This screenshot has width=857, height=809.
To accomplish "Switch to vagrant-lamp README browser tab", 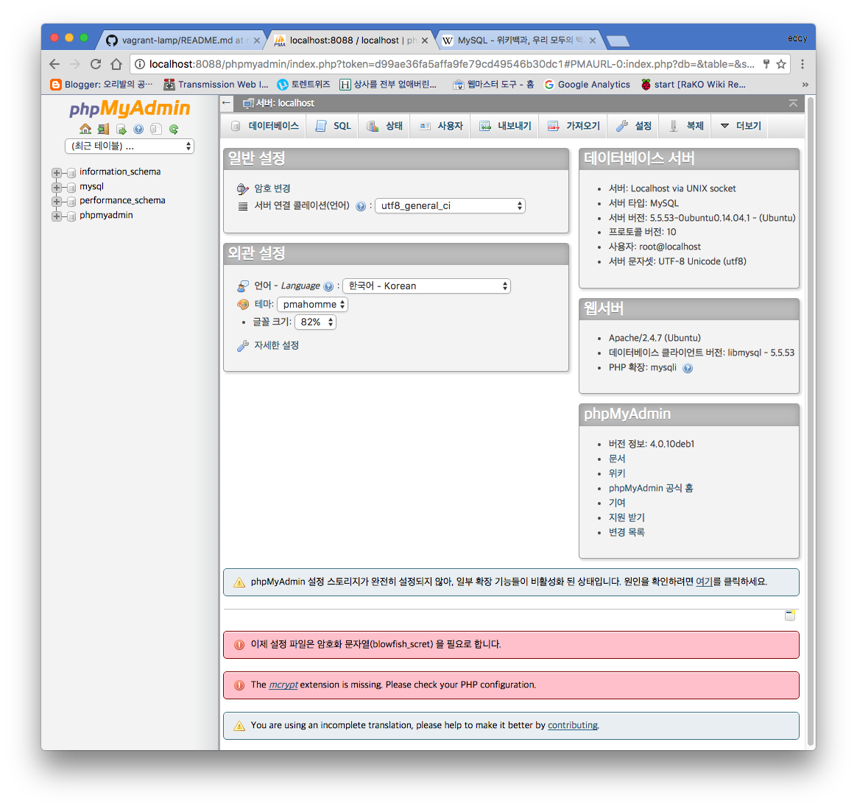I will 181,40.
